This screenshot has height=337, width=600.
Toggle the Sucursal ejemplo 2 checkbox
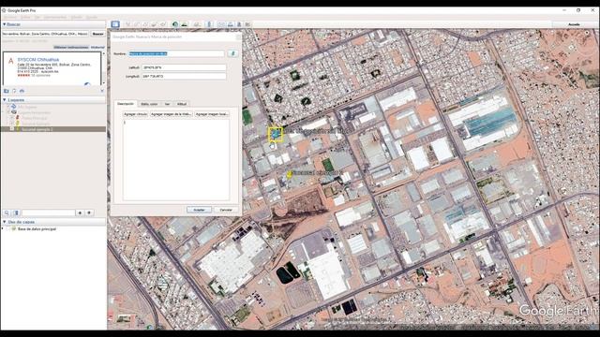12,129
